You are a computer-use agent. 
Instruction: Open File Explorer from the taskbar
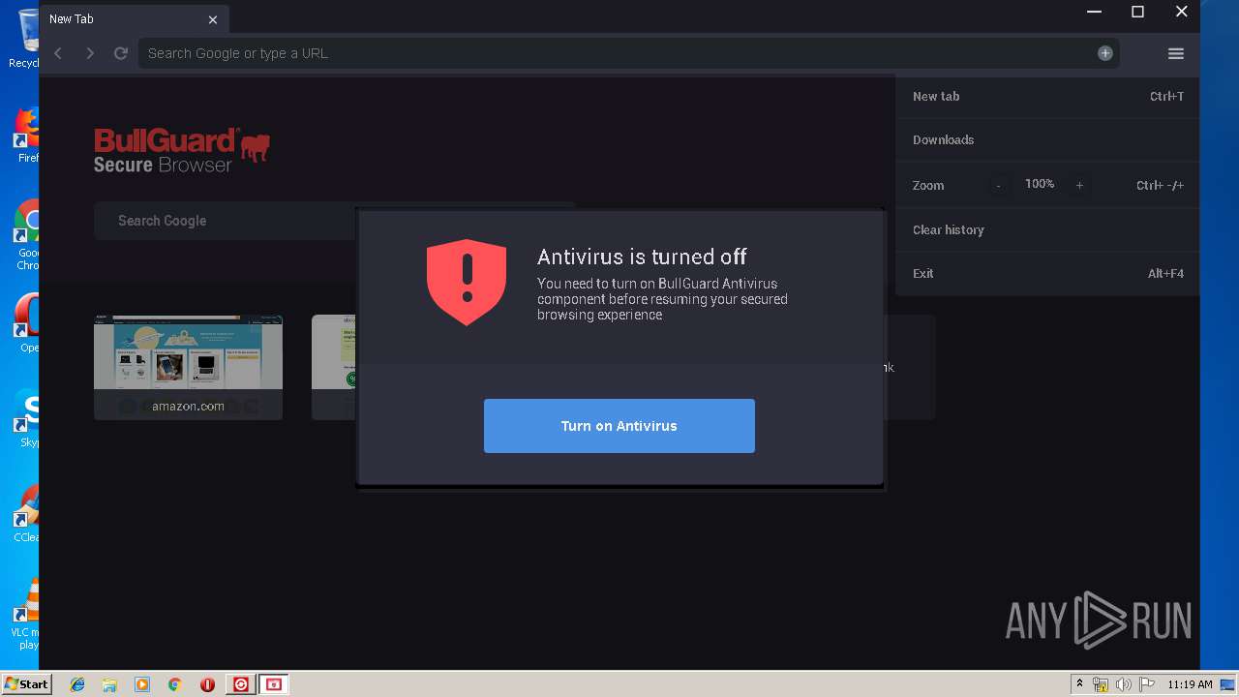[x=109, y=684]
